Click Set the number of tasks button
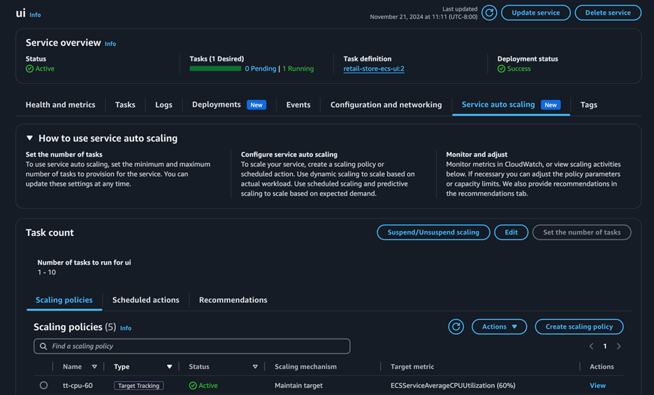Viewport: 654px width, 395px height. [x=582, y=232]
